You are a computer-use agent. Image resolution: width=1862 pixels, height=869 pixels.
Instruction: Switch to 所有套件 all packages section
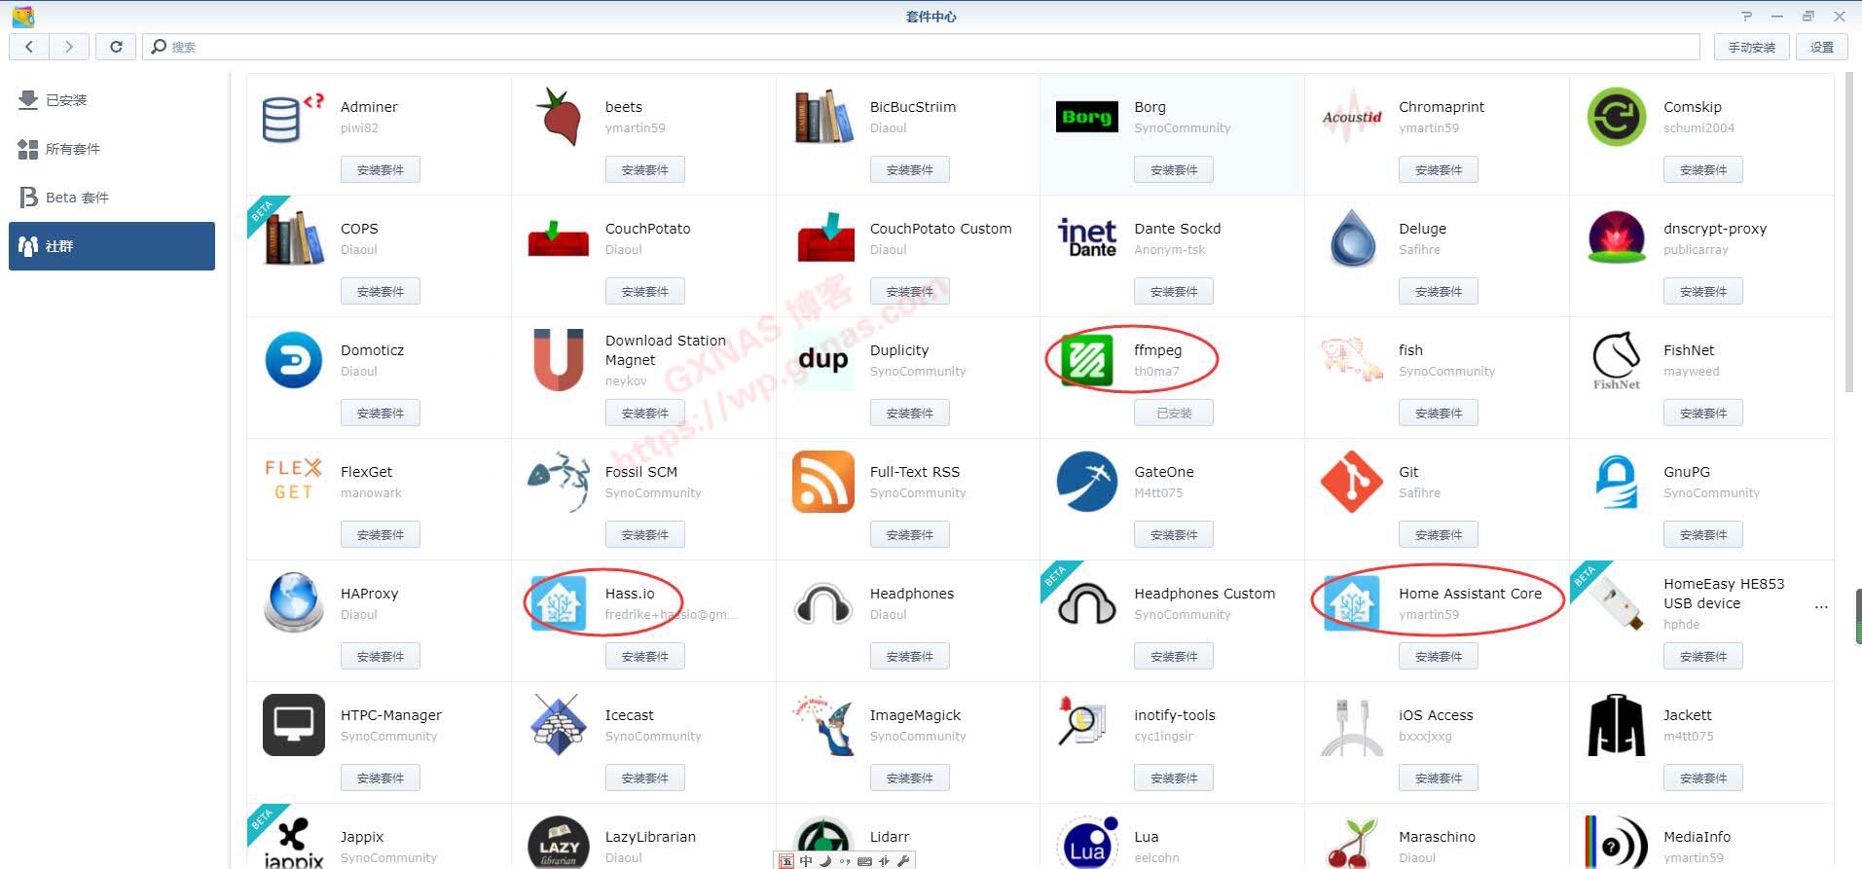[72, 149]
